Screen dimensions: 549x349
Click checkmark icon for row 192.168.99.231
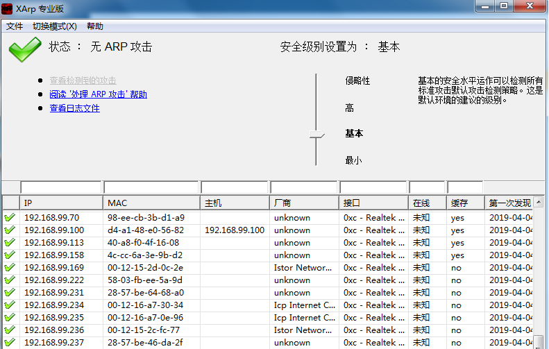coord(10,292)
